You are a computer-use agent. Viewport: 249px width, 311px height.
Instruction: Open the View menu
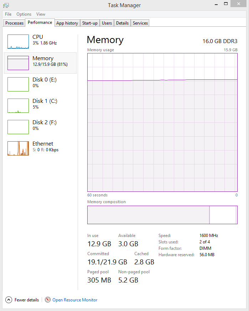tap(41, 14)
